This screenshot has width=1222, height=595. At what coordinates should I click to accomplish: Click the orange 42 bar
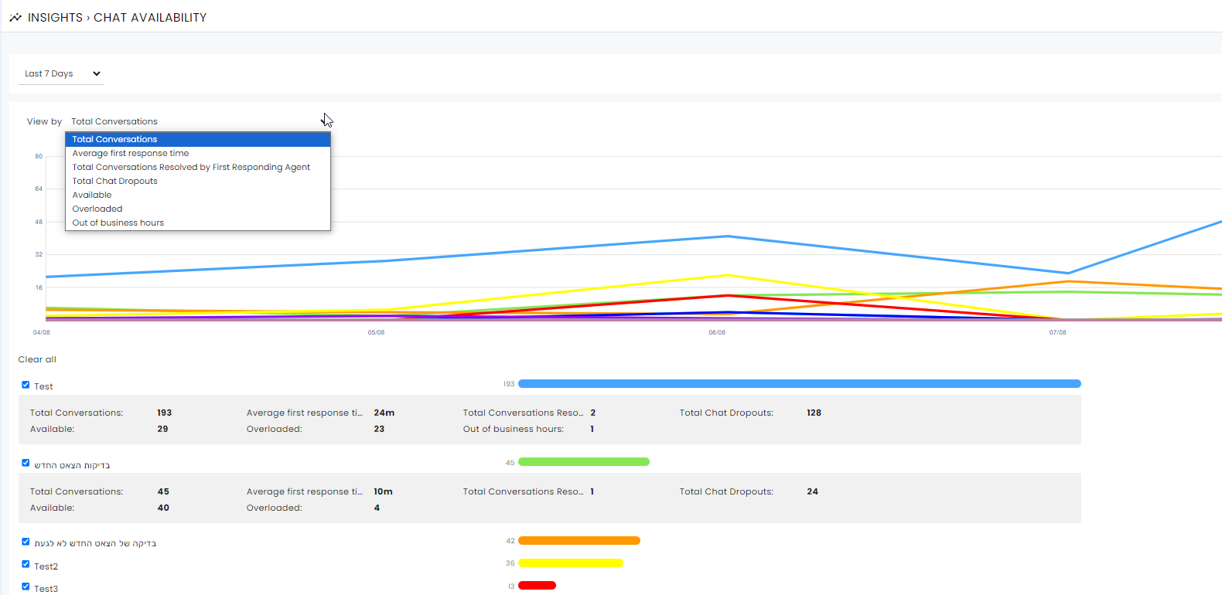[x=579, y=541]
